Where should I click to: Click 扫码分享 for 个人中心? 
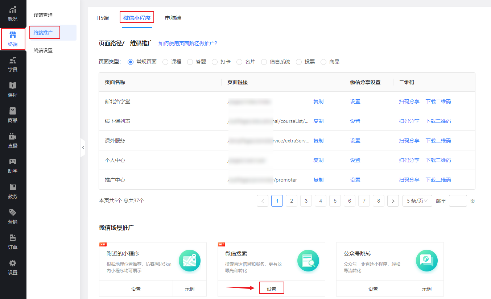(x=409, y=160)
